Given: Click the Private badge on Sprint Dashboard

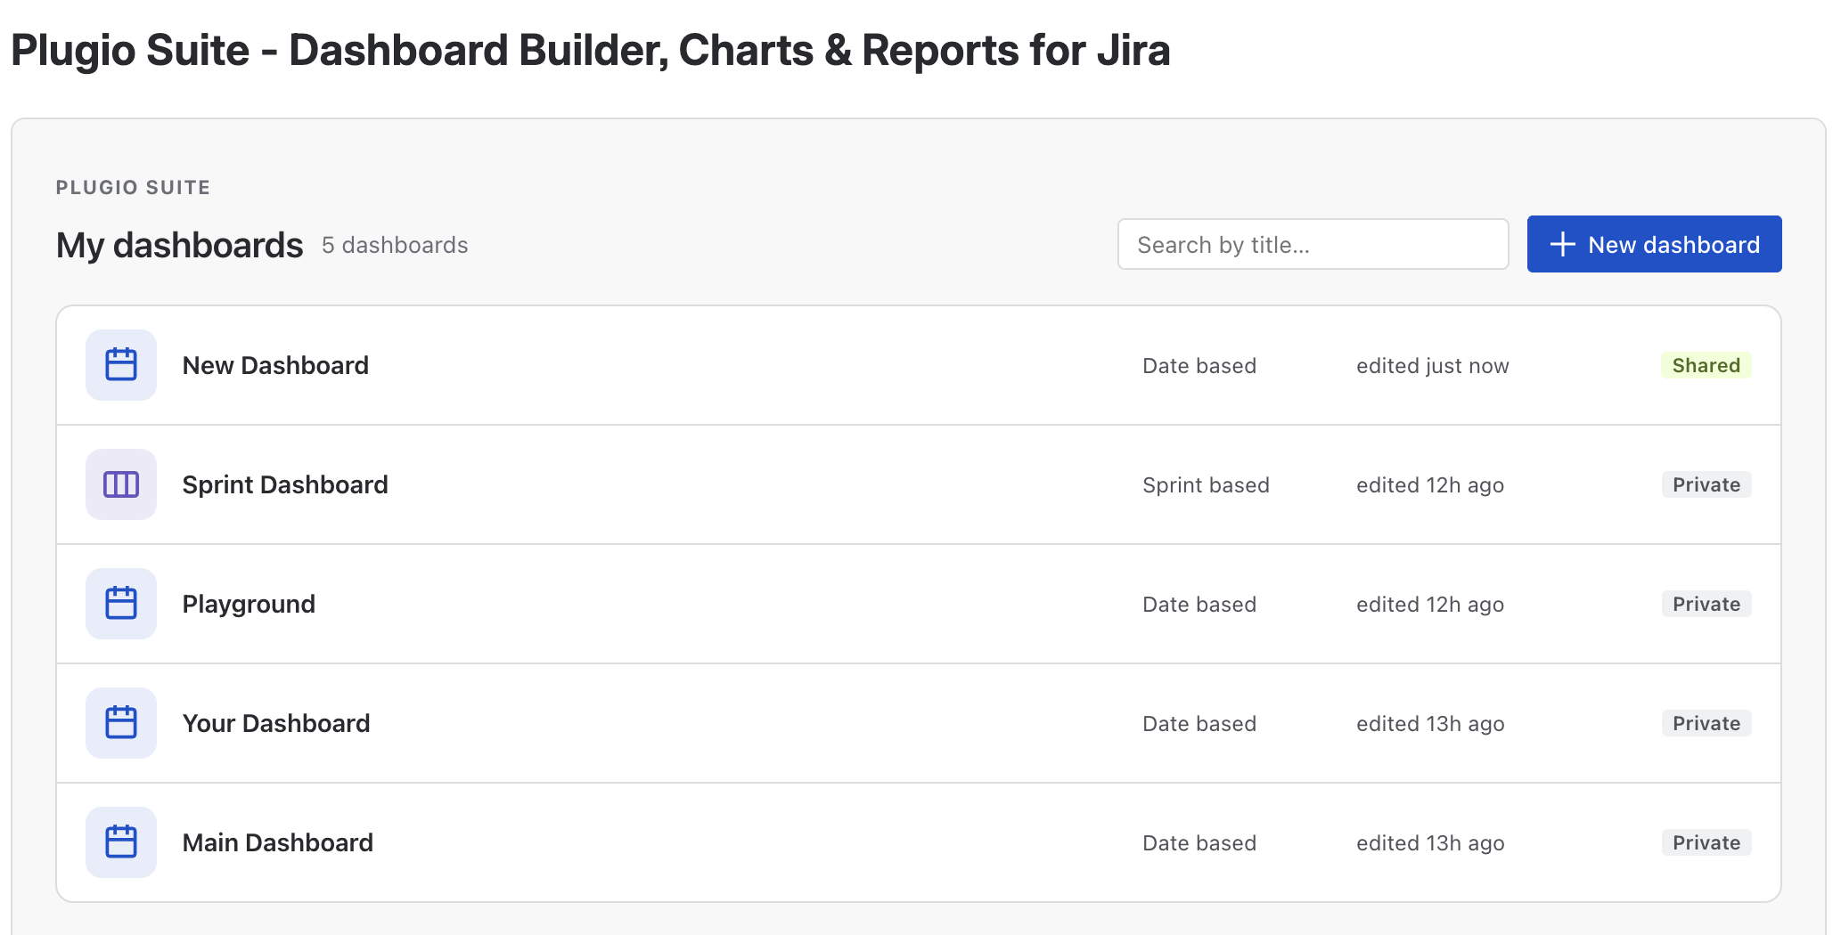Looking at the screenshot, I should coord(1706,484).
